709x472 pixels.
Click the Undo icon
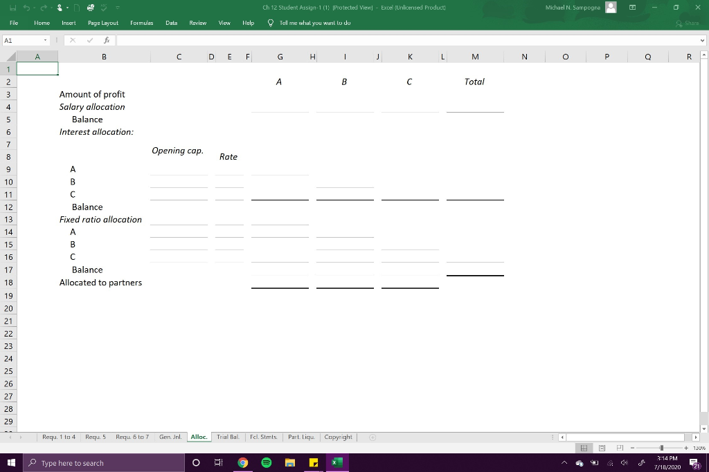tap(27, 8)
